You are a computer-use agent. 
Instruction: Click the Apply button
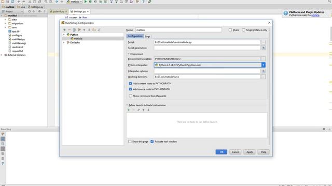250,152
